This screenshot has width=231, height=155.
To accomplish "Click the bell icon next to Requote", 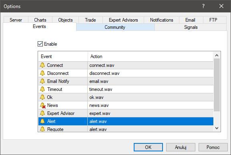I will pyautogui.click(x=42, y=129).
